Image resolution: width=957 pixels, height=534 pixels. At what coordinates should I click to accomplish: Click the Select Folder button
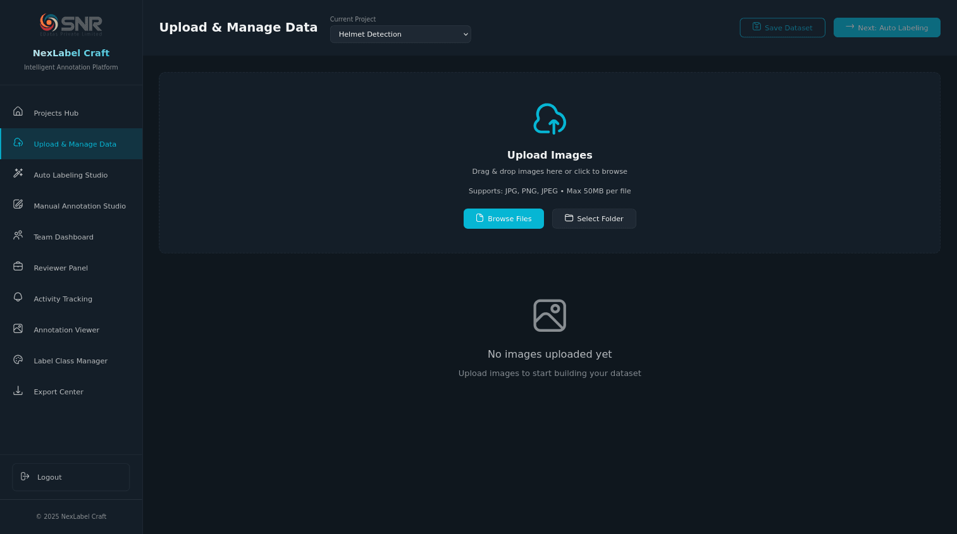[594, 219]
